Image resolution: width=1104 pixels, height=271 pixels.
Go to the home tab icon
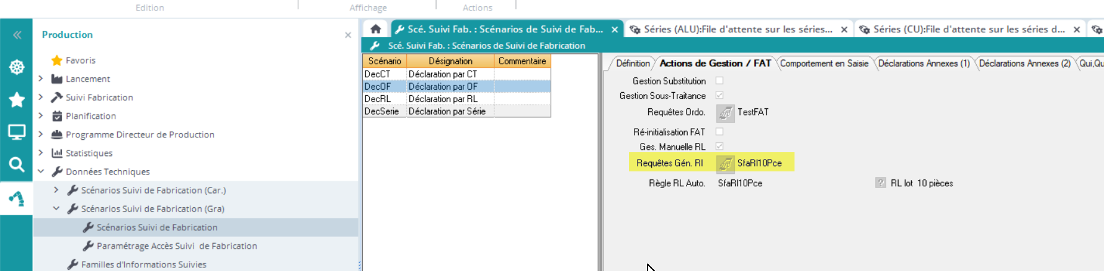pyautogui.click(x=375, y=29)
